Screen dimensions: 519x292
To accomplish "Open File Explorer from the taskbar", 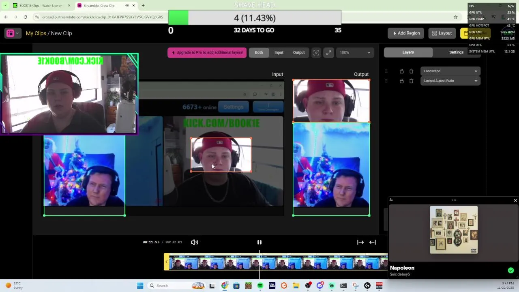I will click(x=296, y=286).
